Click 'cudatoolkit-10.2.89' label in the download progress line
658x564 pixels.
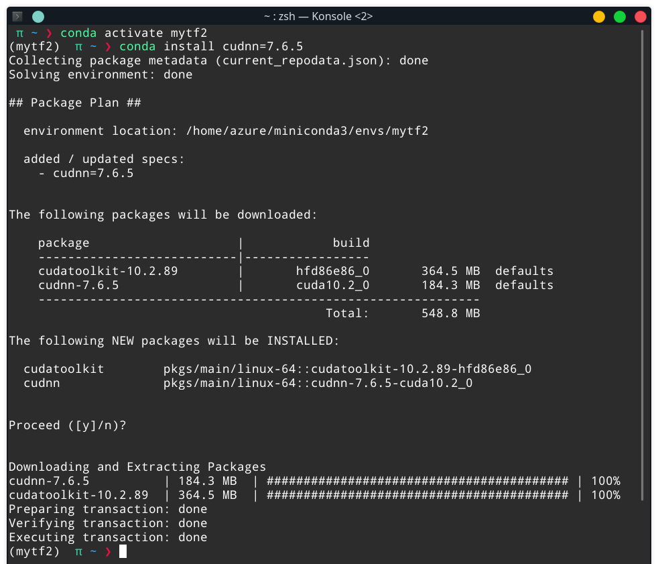point(78,496)
